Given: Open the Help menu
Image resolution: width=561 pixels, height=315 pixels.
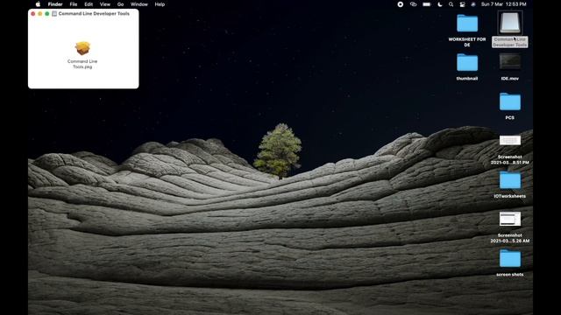Looking at the screenshot, I should tap(160, 4).
